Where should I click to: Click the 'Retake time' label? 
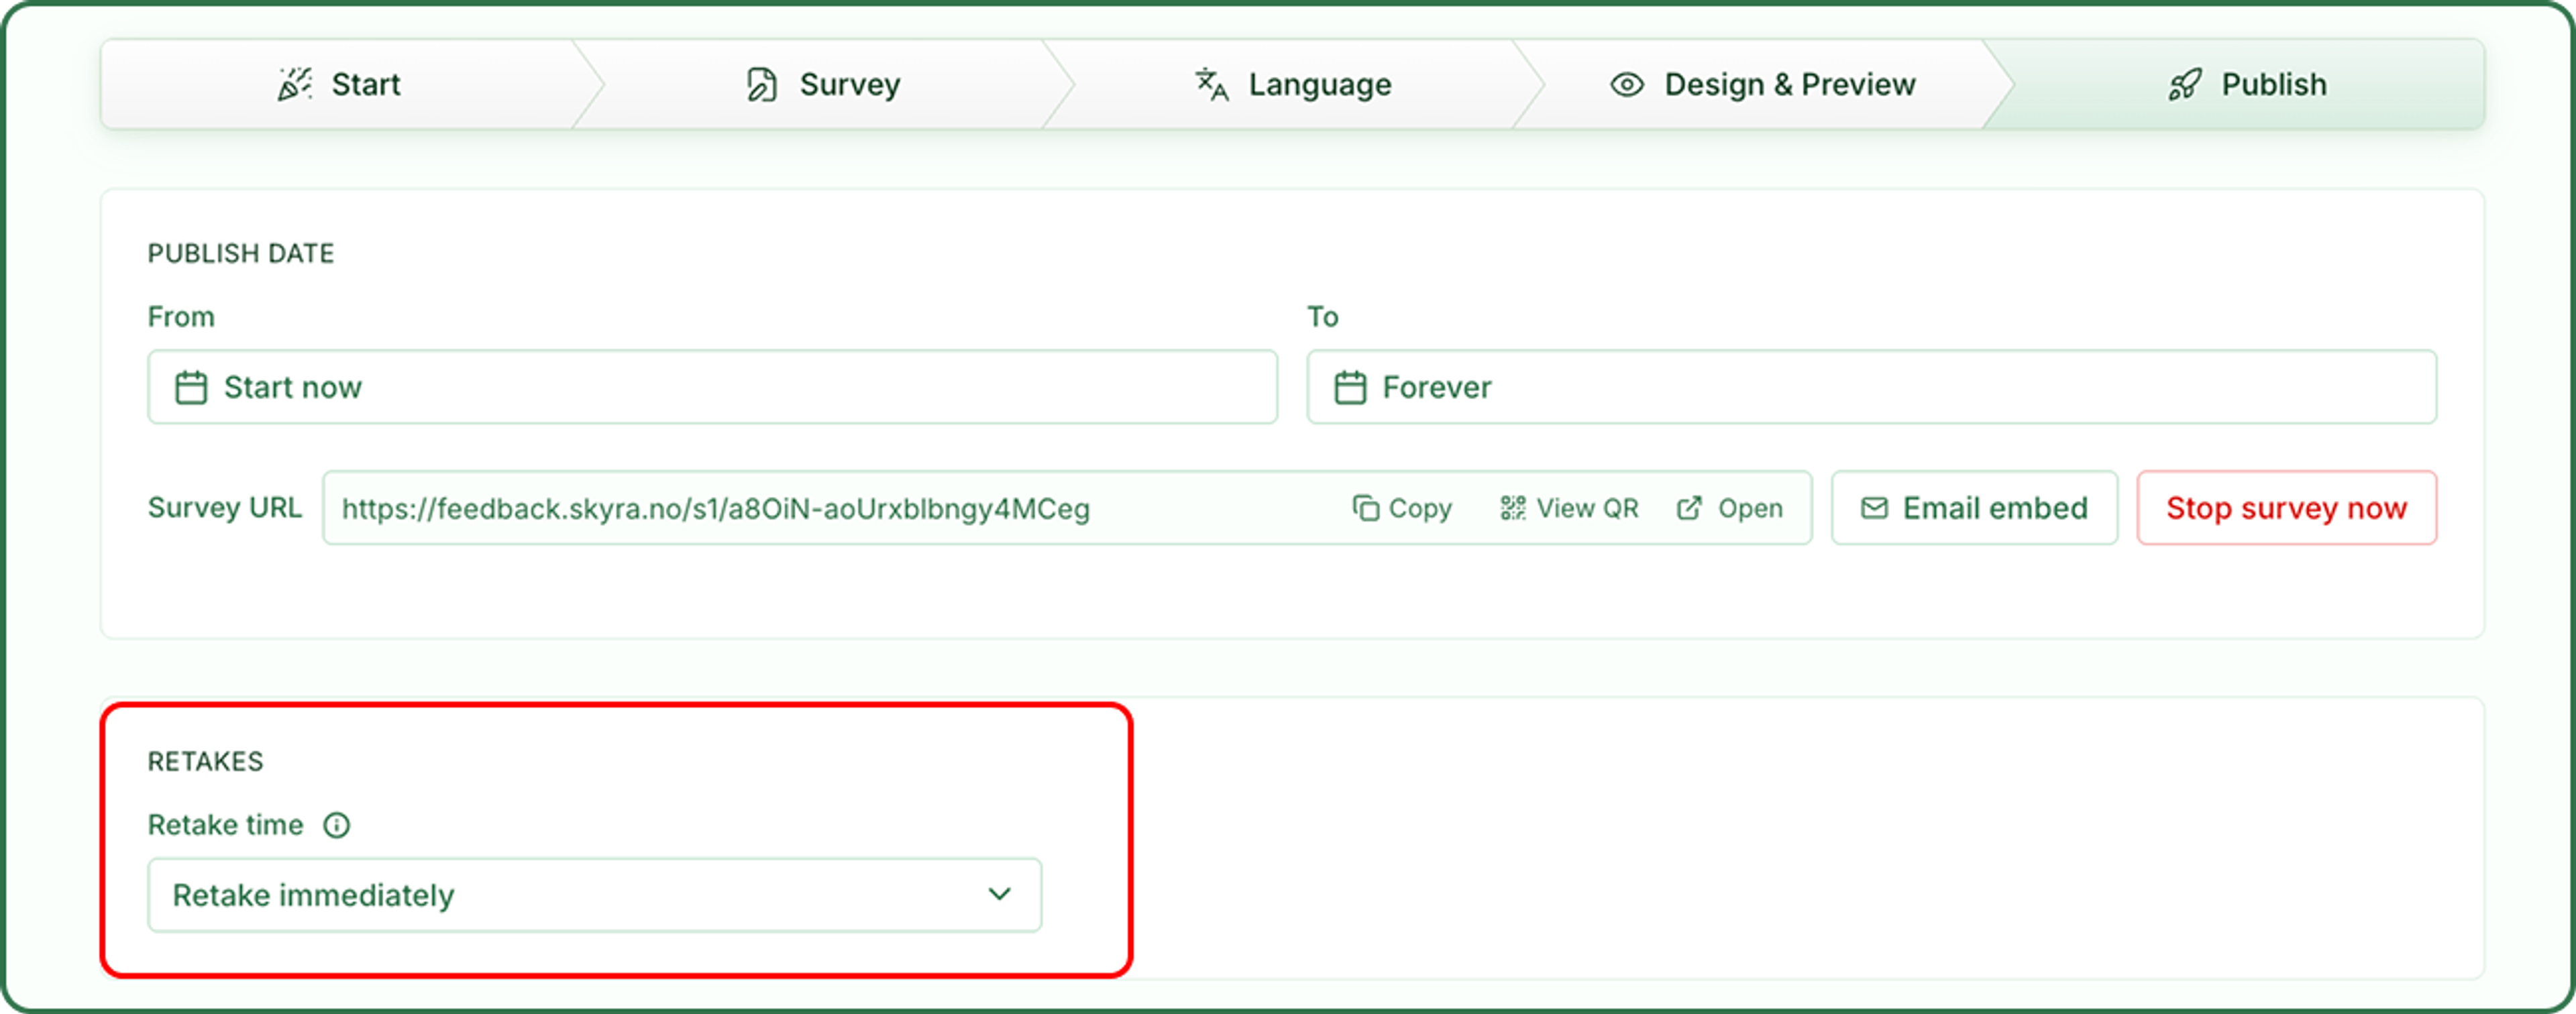click(225, 825)
